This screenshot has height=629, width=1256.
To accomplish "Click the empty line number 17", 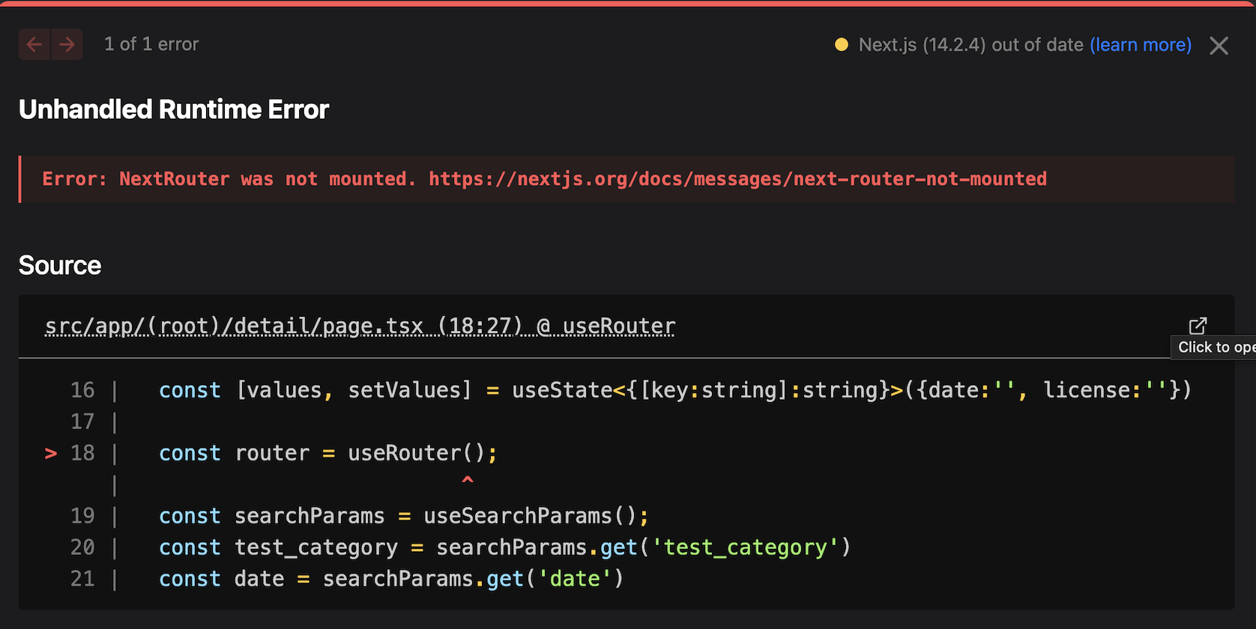I will 82,422.
